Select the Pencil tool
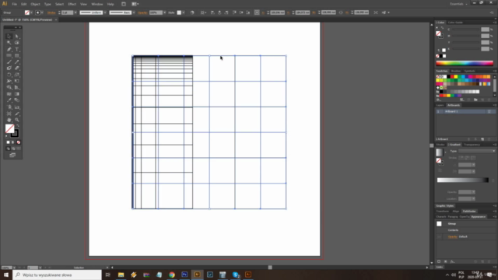Image resolution: width=498 pixels, height=280 pixels. (x=17, y=62)
